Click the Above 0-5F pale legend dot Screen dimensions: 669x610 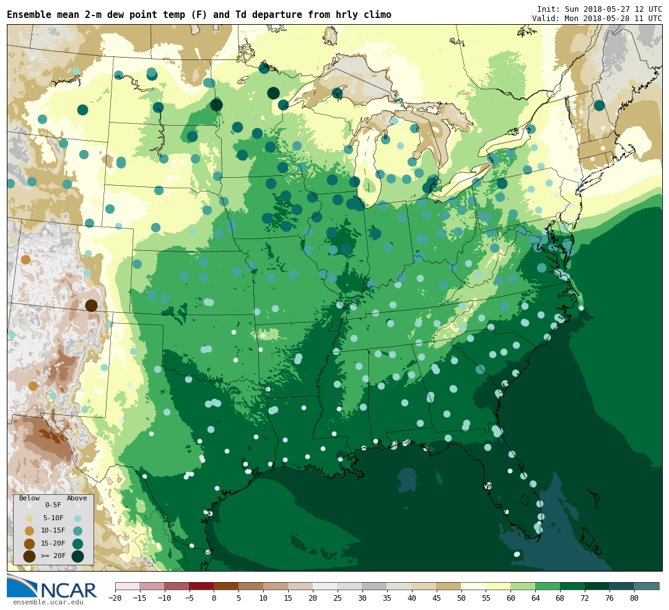77,505
